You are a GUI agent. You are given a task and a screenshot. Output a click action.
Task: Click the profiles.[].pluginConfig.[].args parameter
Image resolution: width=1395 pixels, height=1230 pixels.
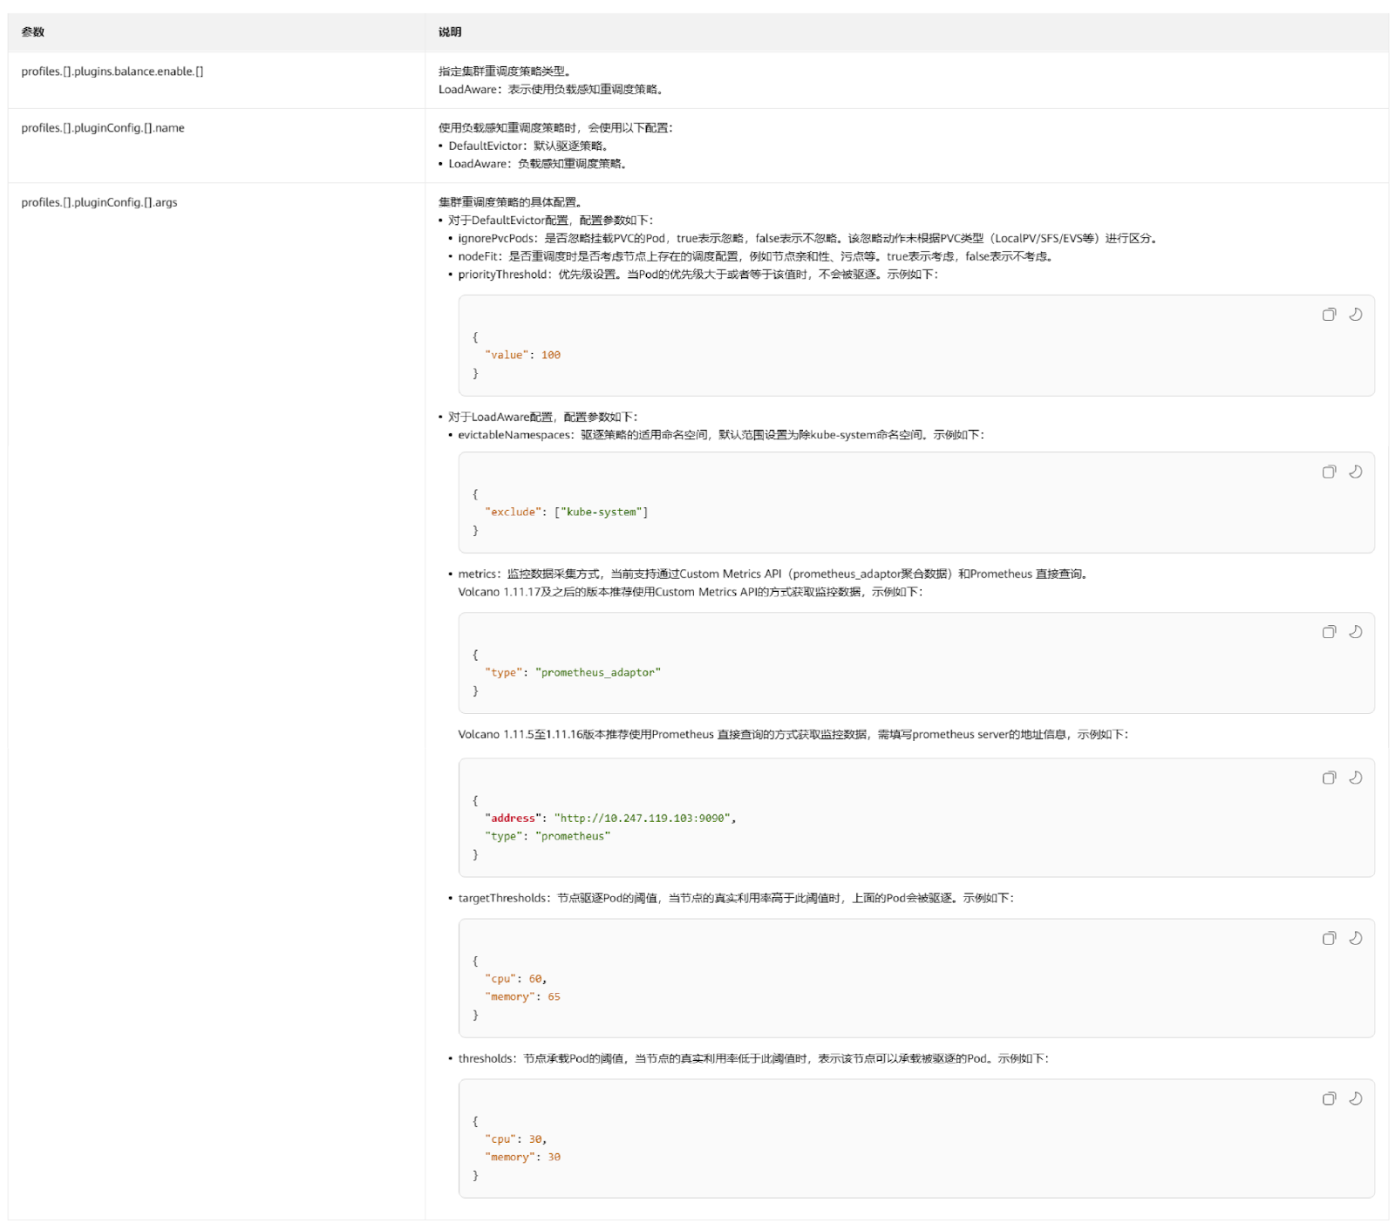pos(99,202)
